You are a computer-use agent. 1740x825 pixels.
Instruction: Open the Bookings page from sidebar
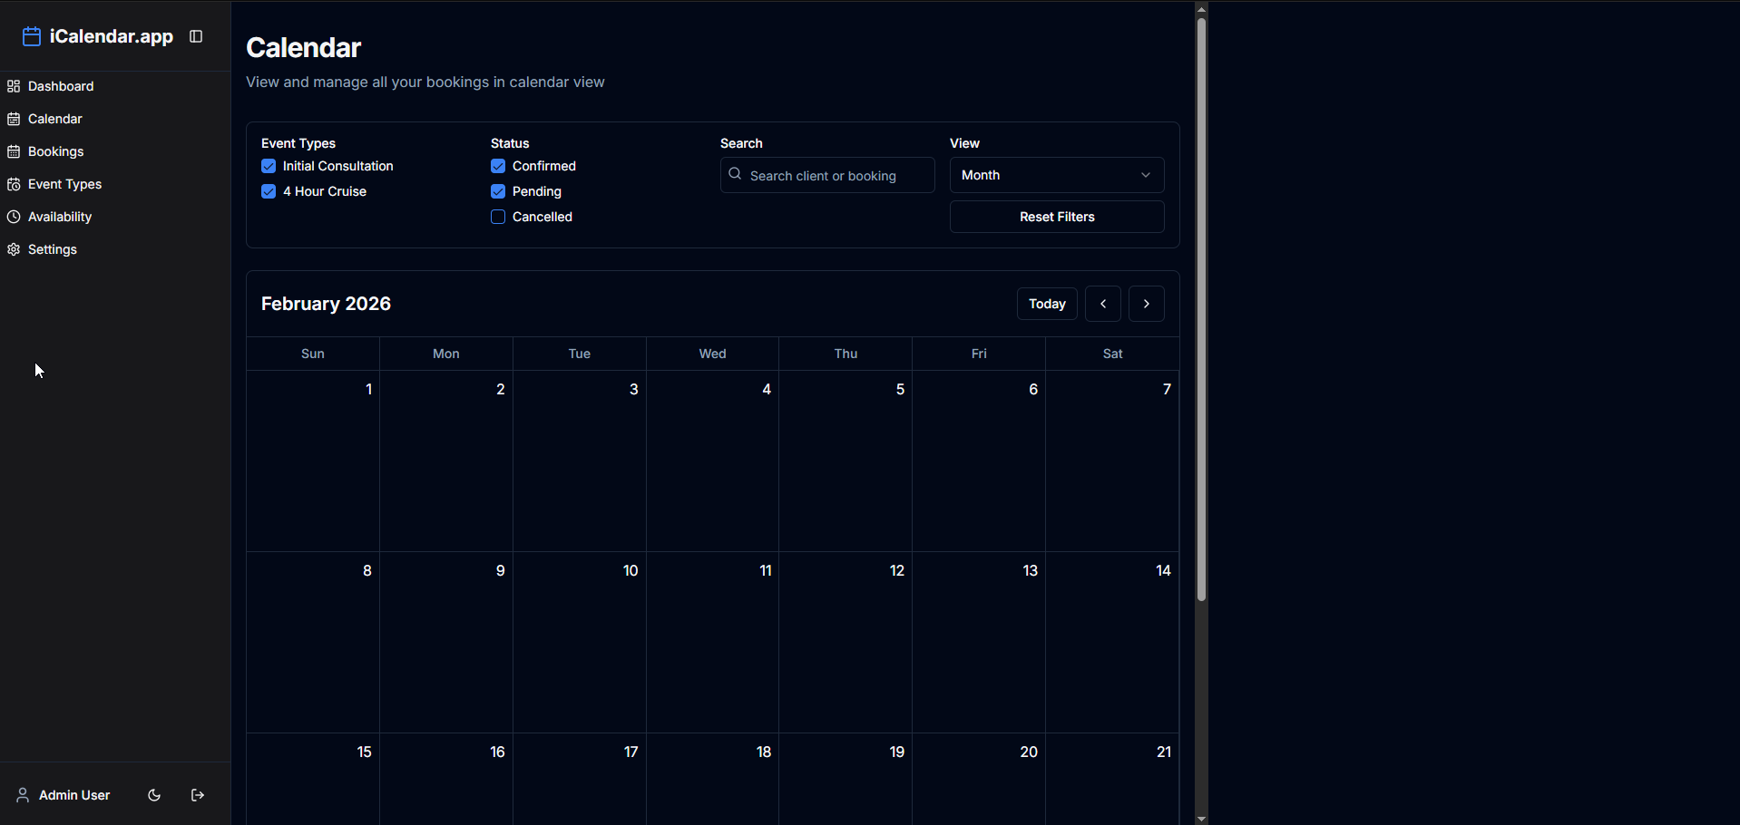point(55,151)
